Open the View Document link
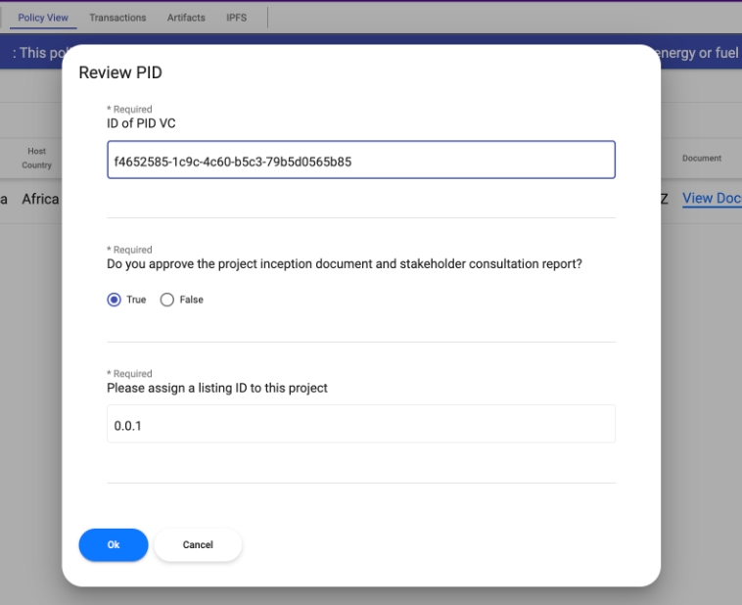The image size is (742, 605). tap(712, 199)
